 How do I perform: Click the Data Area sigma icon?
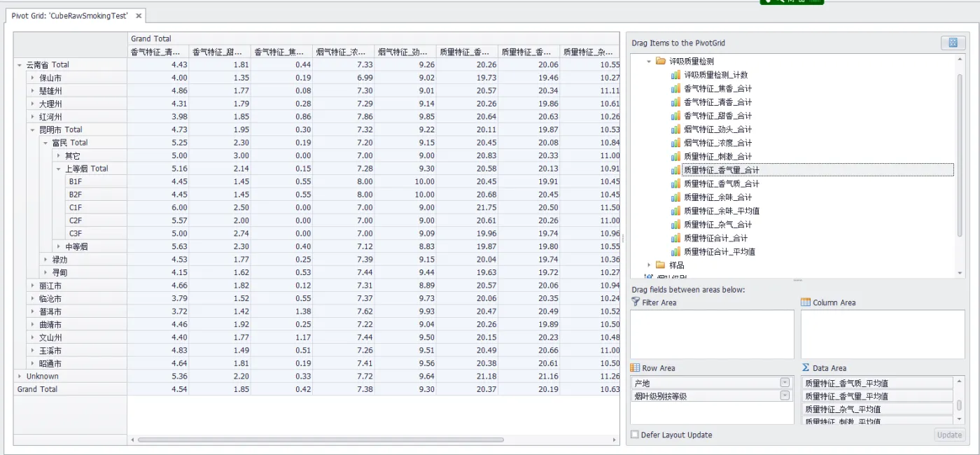point(806,368)
